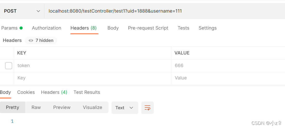Open the request Body tab
This screenshot has height=128, width=285.
click(113, 28)
